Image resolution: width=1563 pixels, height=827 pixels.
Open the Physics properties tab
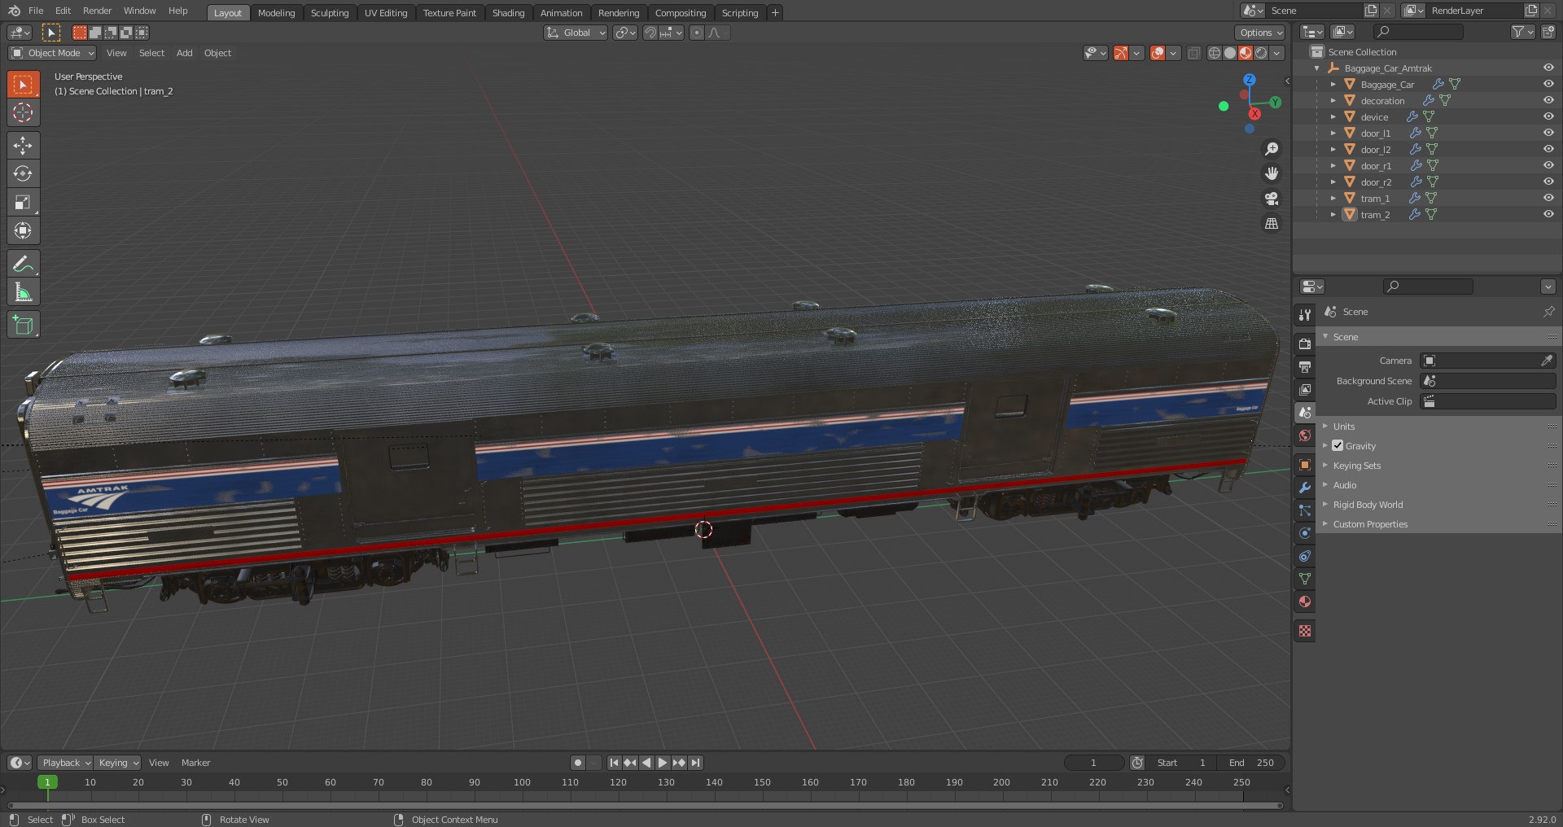tap(1305, 533)
